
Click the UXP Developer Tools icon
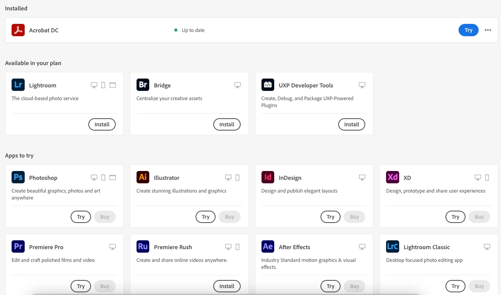coord(268,85)
